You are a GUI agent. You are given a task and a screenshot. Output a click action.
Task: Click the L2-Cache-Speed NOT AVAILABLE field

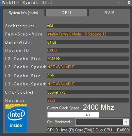pyautogui.click(x=88, y=67)
